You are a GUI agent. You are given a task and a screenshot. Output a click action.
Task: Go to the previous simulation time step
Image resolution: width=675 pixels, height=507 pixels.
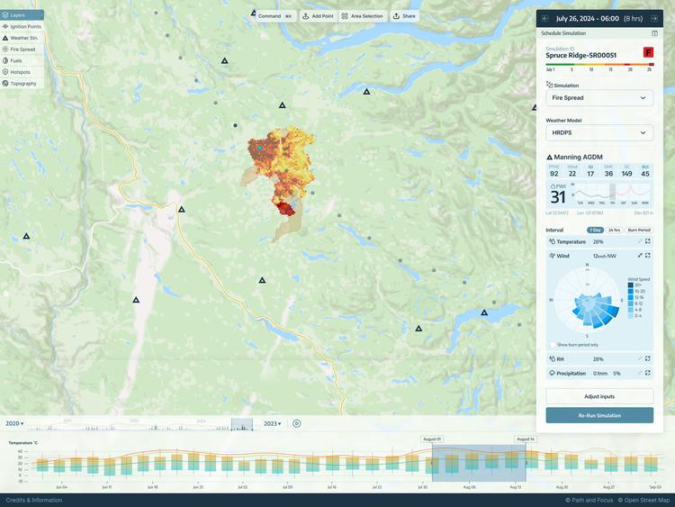[x=545, y=18]
